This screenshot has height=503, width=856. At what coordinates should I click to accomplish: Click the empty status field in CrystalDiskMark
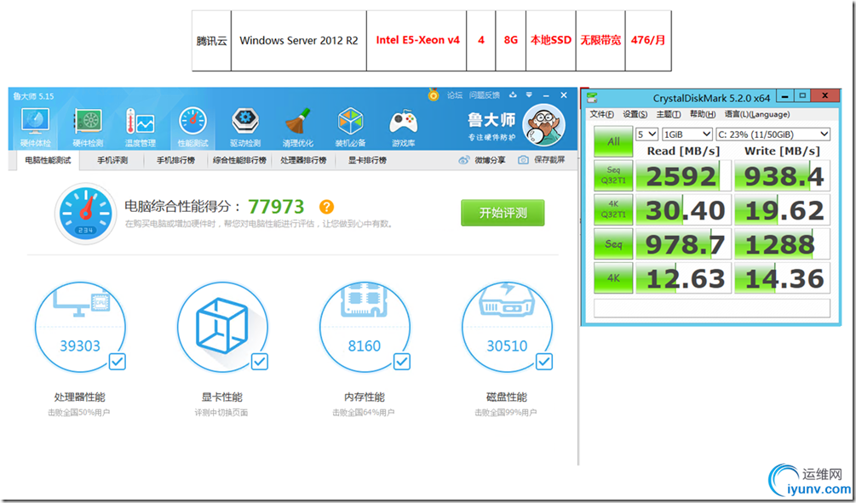(712, 308)
